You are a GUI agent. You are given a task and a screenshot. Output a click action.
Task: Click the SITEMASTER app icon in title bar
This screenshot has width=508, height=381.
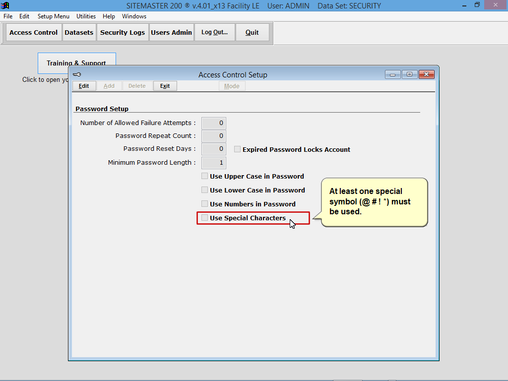[x=5, y=5]
